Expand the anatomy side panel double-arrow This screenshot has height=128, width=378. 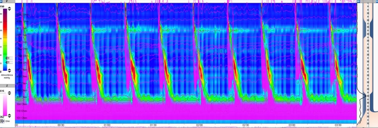[x=358, y=1]
